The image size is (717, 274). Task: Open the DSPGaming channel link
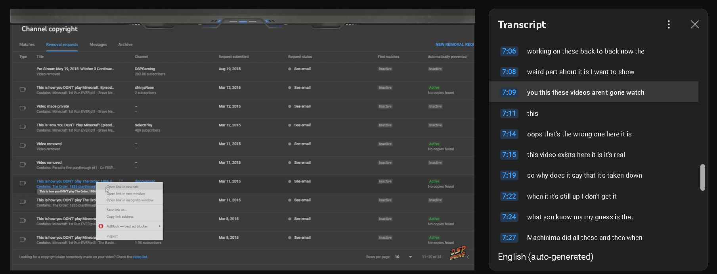pos(145,69)
